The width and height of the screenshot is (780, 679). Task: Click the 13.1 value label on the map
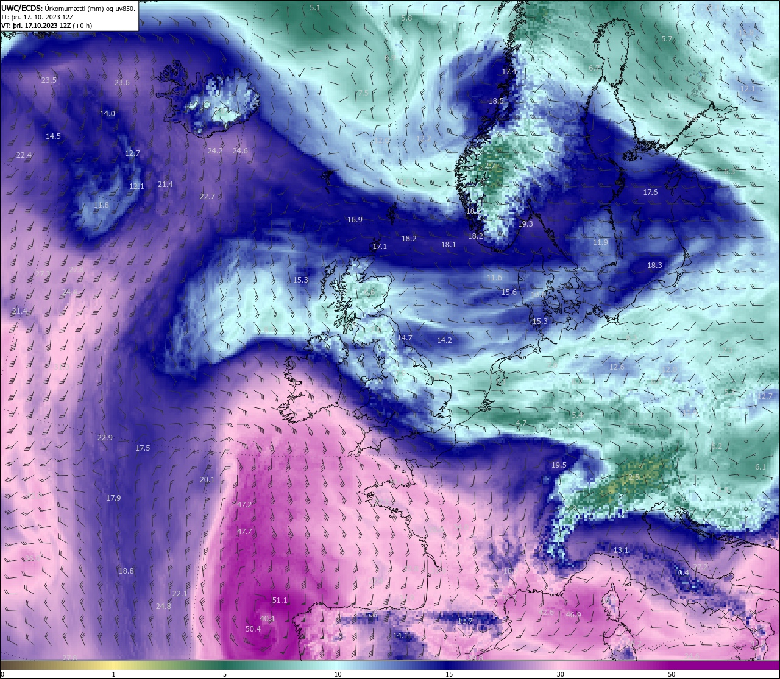tap(621, 550)
